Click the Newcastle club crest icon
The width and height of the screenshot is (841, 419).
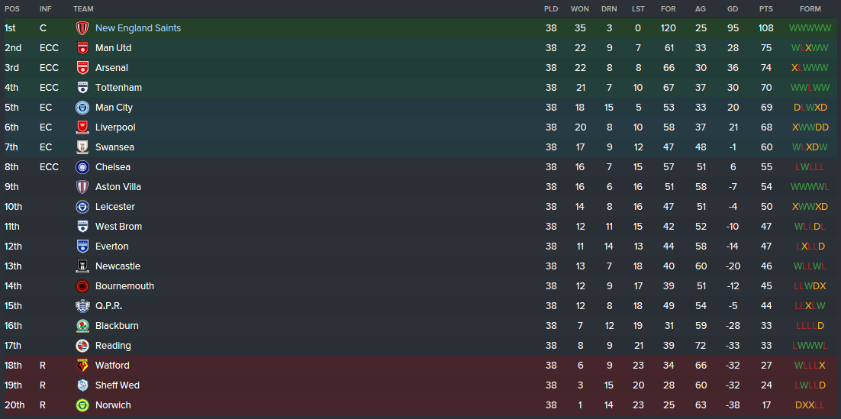point(82,266)
